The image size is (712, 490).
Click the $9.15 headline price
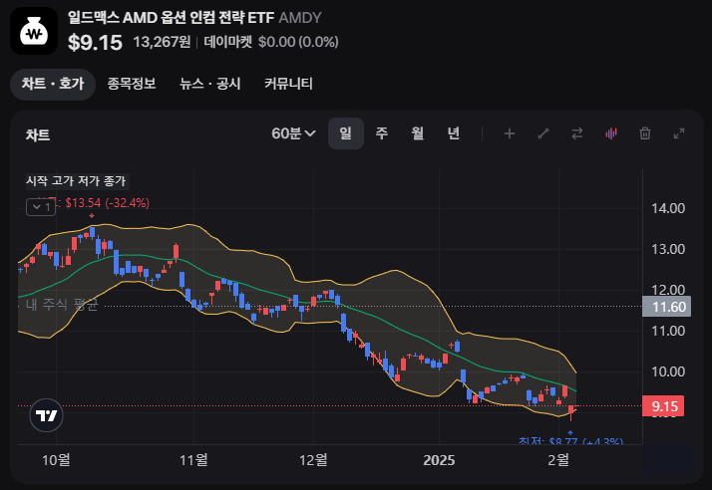[95, 43]
